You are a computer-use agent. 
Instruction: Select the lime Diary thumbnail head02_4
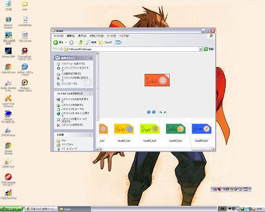(x=150, y=129)
